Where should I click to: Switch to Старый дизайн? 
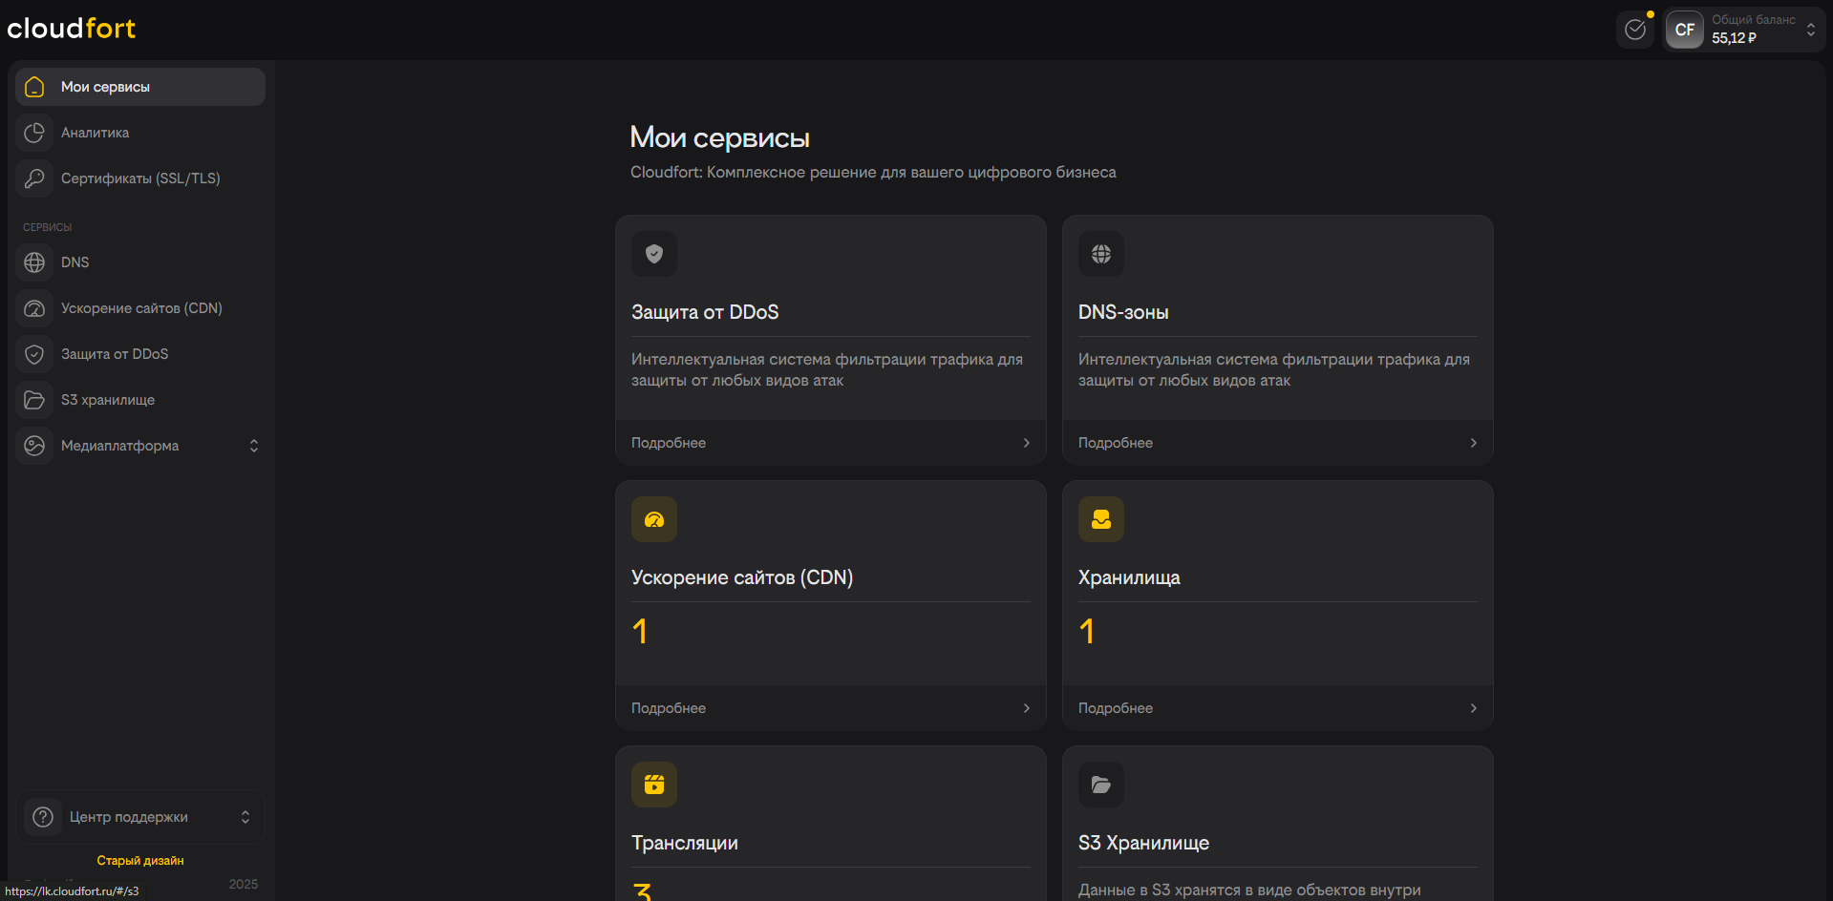(x=140, y=861)
